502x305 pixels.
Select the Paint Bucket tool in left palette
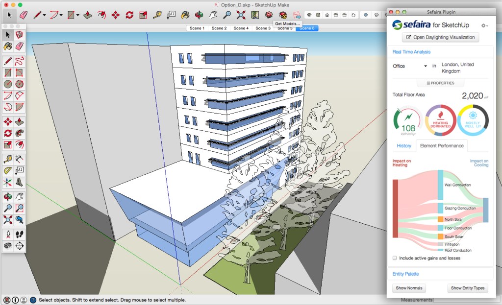8,46
